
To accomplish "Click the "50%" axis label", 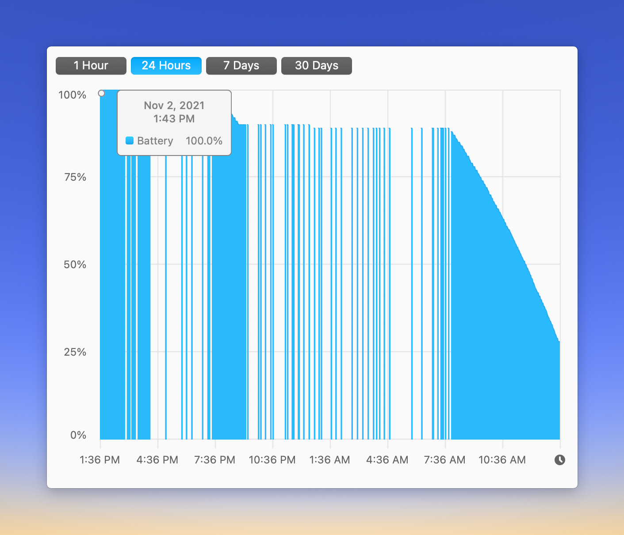I will (x=75, y=265).
